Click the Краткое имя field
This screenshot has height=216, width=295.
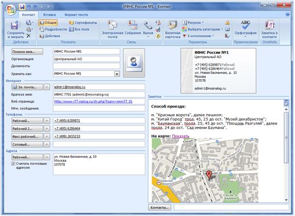[99, 94]
